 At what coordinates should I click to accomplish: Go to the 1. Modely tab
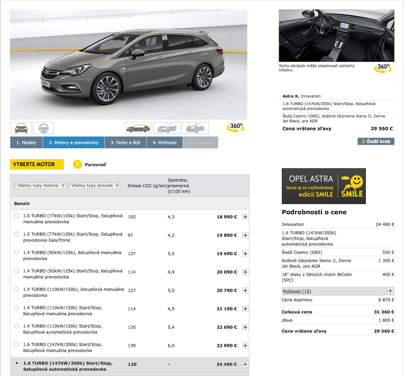click(x=26, y=143)
